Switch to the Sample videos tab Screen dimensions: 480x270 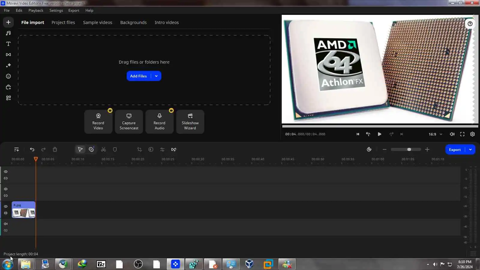pyautogui.click(x=97, y=22)
